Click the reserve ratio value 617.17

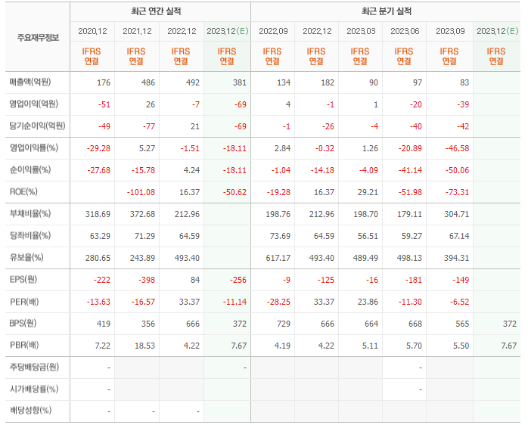point(278,258)
